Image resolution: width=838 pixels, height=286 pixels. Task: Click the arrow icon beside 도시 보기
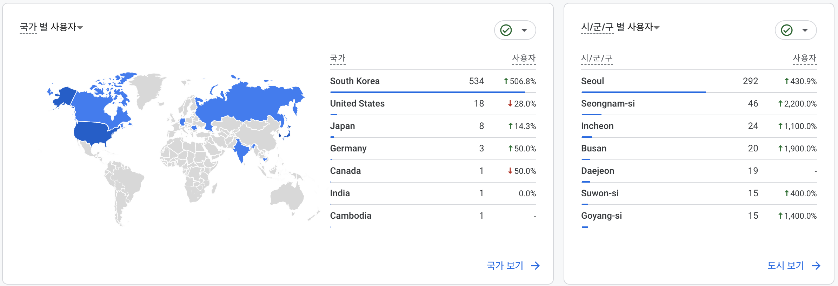pos(816,266)
